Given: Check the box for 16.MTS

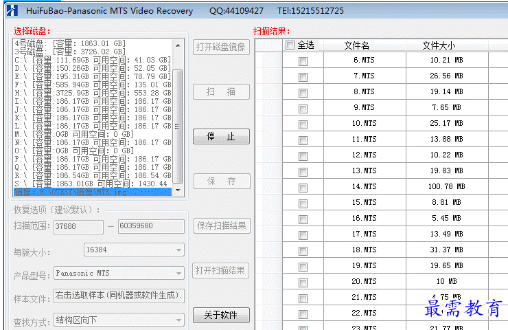Looking at the screenshot, I should pyautogui.click(x=303, y=219).
